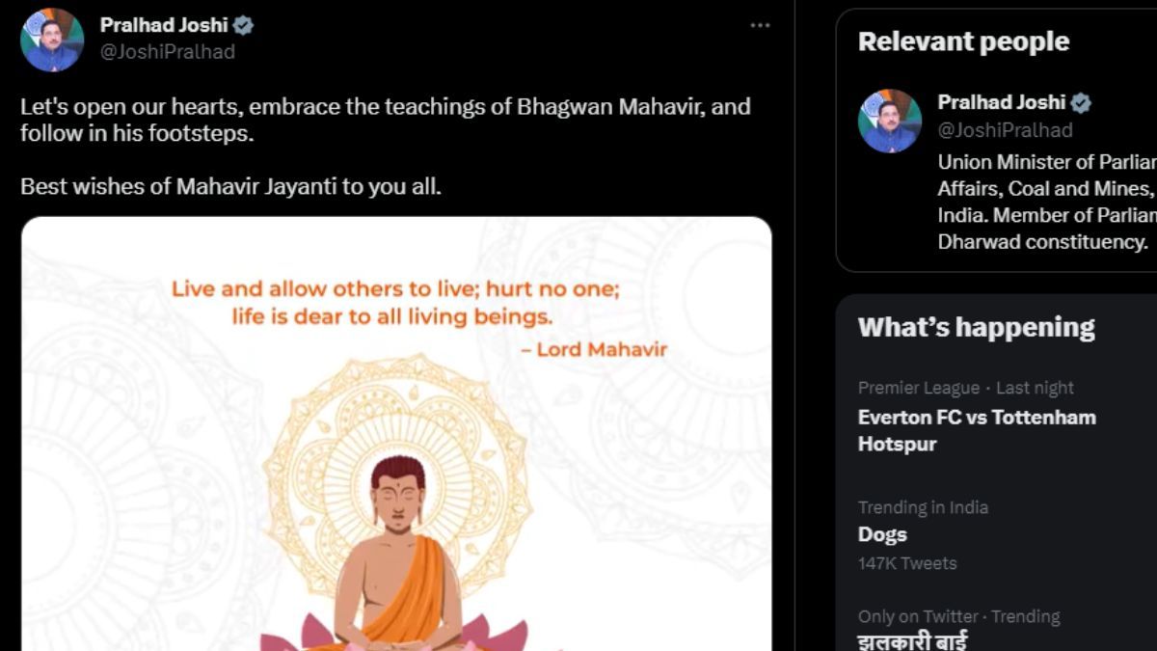Open Pralhad Joshi's name in the tweet header
The image size is (1157, 651).
pyautogui.click(x=163, y=26)
